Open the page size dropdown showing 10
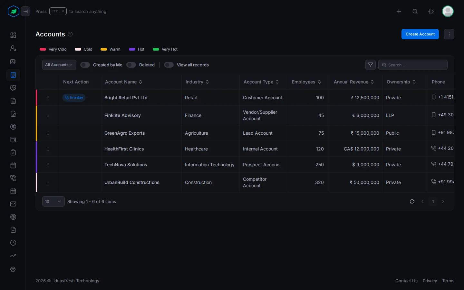 click(53, 201)
